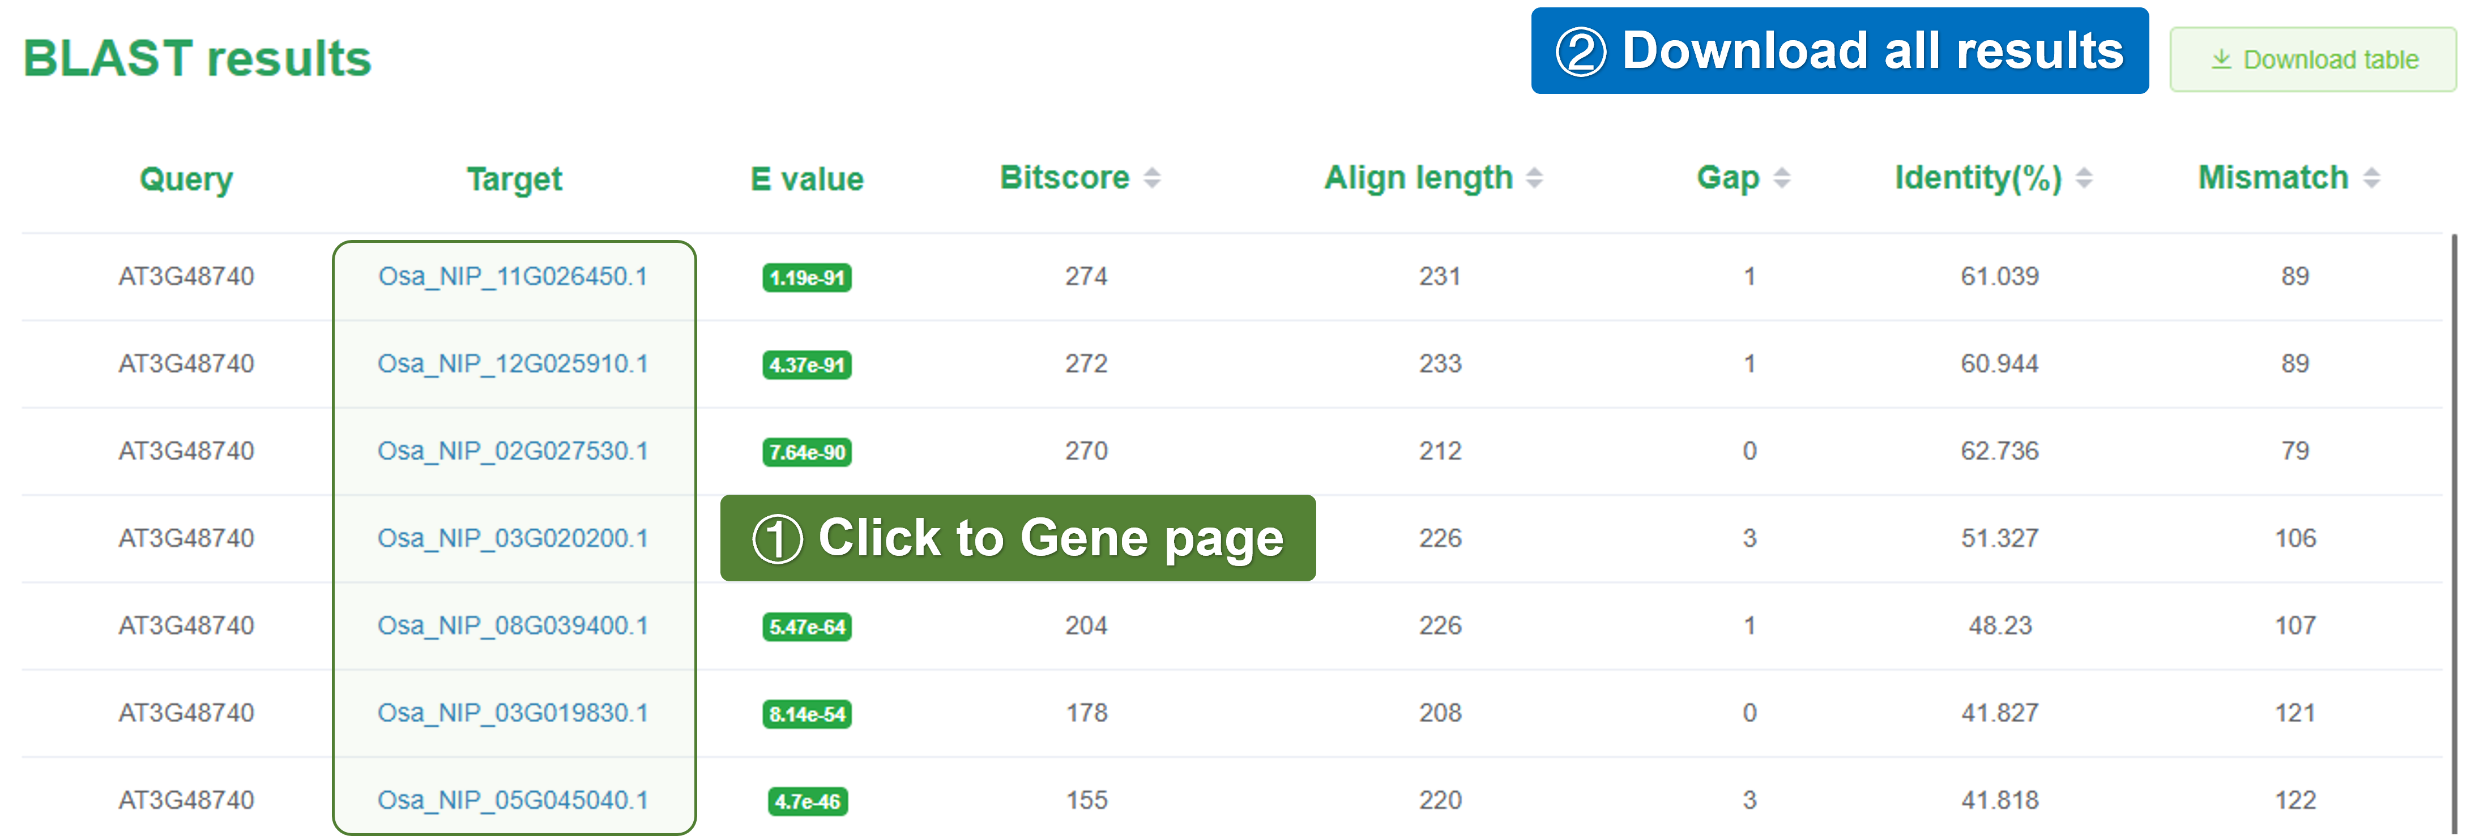This screenshot has height=836, width=2492.
Task: Open gene Osa_NIP_02G027530.1 link
Action: point(513,451)
